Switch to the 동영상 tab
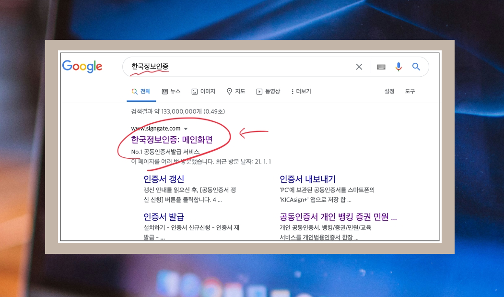504x297 pixels. point(269,91)
